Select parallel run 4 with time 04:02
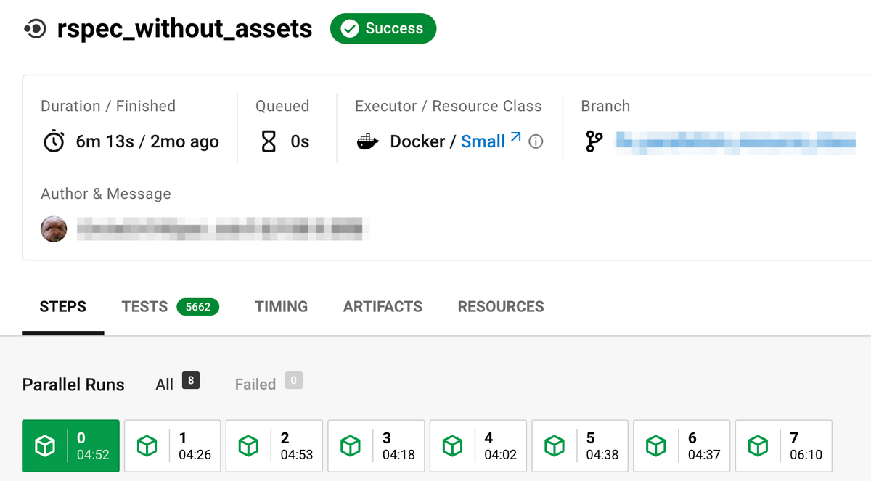Screen dimensions: 871x481 [x=478, y=445]
